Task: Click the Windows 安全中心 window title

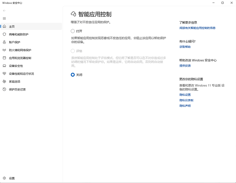Action: click(12, 3)
